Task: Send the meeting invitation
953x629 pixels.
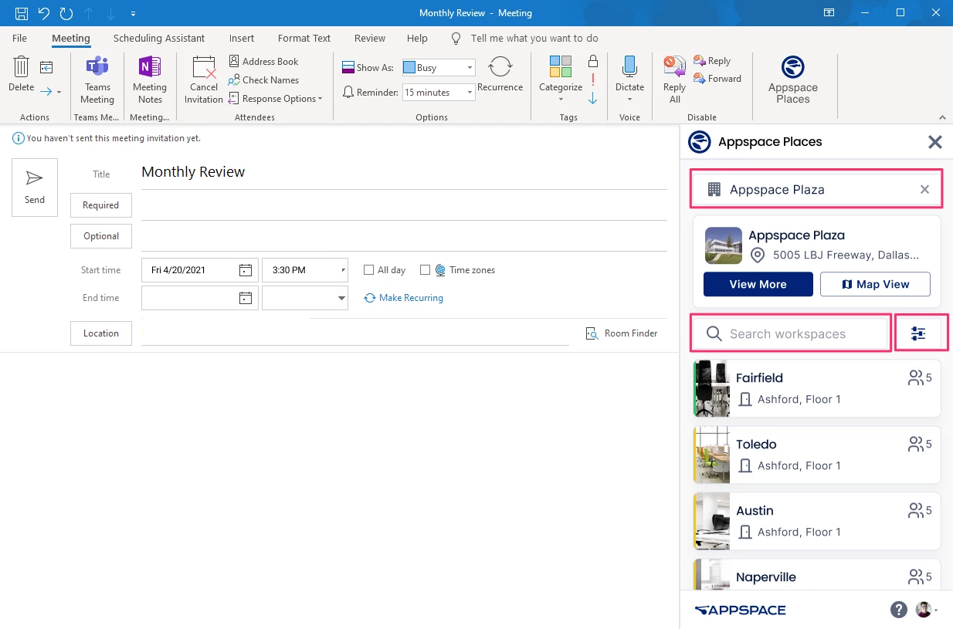Action: [x=35, y=188]
